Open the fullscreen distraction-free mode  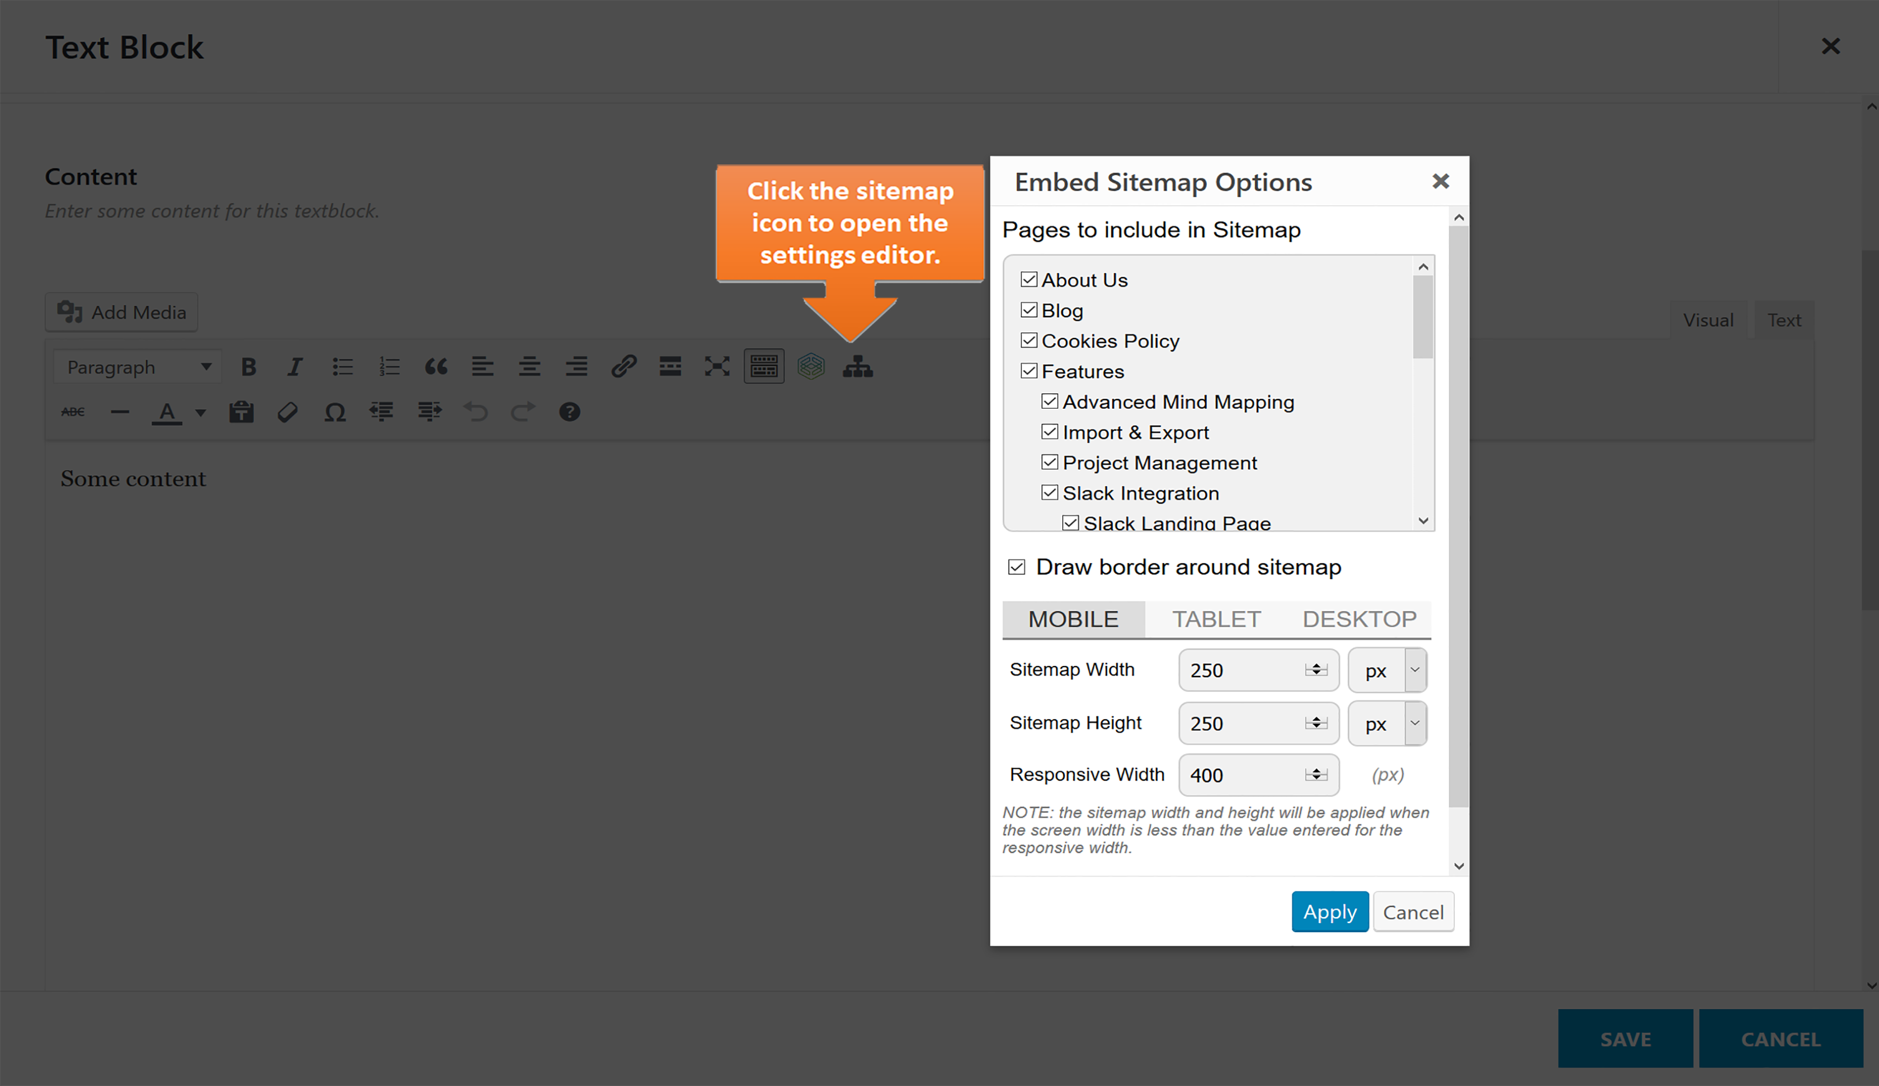tap(716, 367)
